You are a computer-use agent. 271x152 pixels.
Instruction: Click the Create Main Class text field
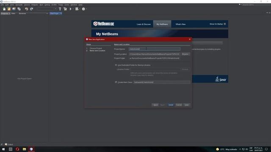click(x=162, y=82)
